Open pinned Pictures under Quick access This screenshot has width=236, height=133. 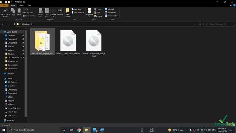tap(11, 47)
